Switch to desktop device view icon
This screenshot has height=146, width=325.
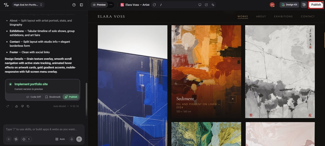[x=200, y=5]
